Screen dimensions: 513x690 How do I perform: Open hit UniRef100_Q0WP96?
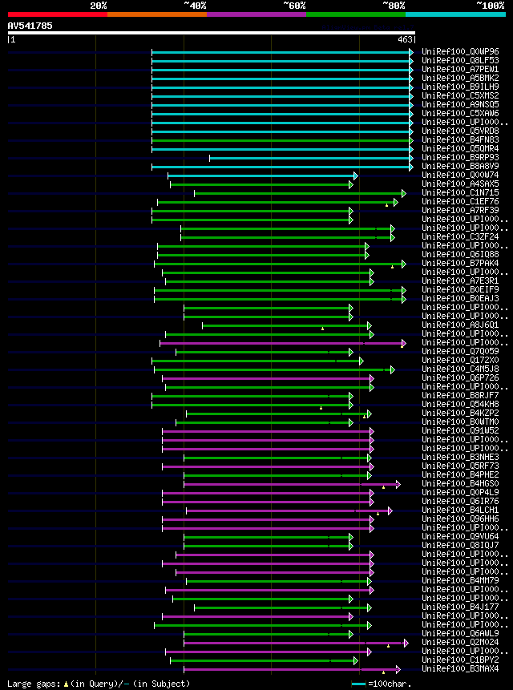coord(460,52)
